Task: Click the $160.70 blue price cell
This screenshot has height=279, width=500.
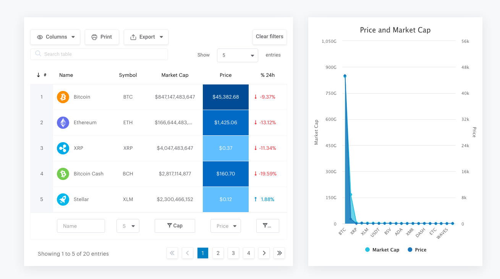Action: coord(226,174)
